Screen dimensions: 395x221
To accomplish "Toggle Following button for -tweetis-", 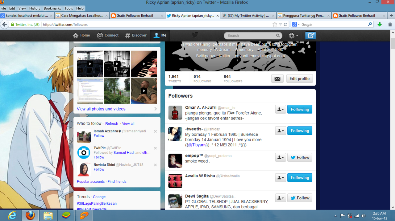I will tap(300, 131).
